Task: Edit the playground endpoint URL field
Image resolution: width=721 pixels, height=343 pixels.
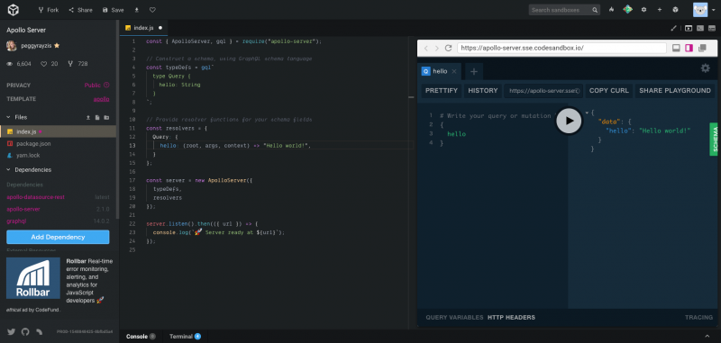Action: [x=543, y=91]
